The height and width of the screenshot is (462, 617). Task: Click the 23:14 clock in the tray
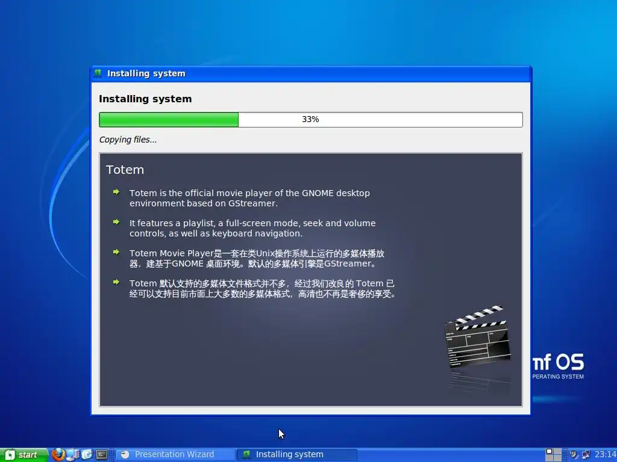coord(605,455)
